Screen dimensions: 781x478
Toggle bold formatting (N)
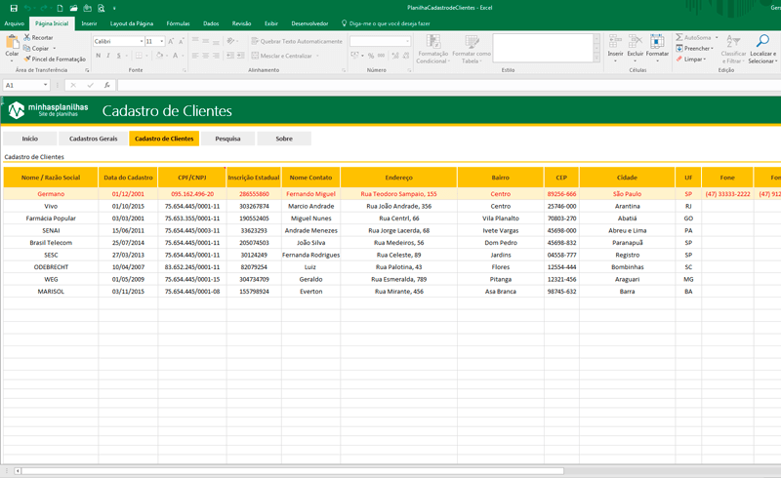[x=98, y=56]
